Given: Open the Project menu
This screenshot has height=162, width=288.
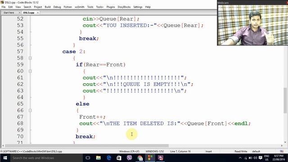Looking at the screenshot, I should [x=38, y=7].
